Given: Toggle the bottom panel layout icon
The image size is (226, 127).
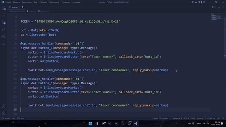Looking at the screenshot, I should [x=196, y=2].
